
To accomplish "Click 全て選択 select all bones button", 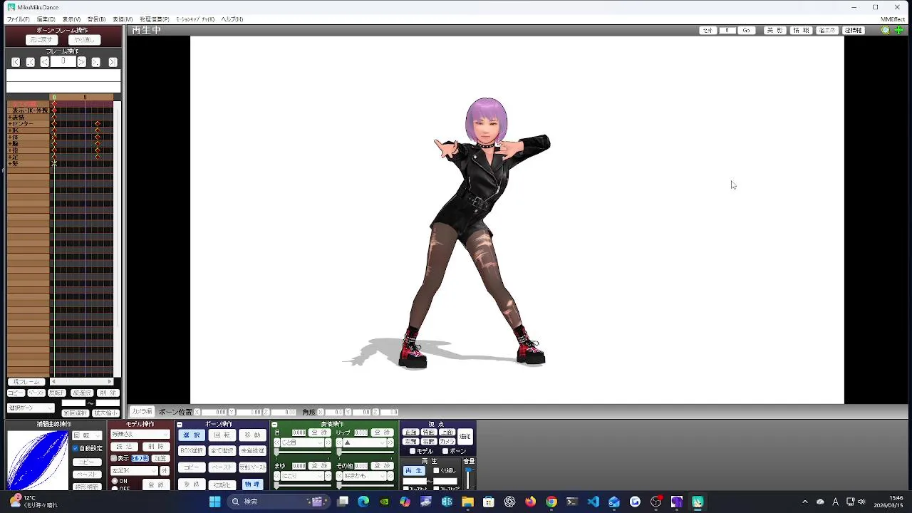I will (x=222, y=451).
